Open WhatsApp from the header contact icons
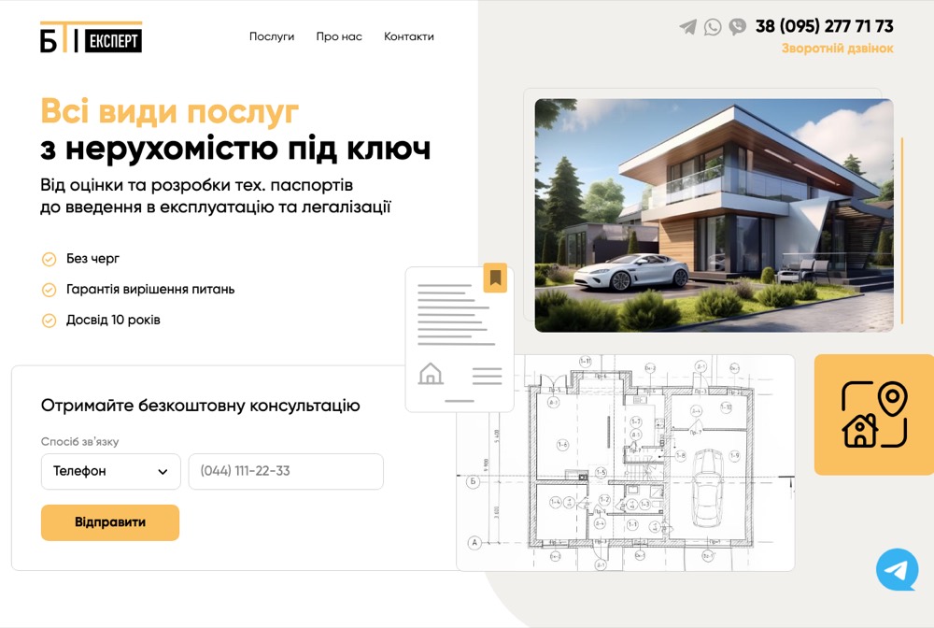The width and height of the screenshot is (934, 628). (x=713, y=27)
